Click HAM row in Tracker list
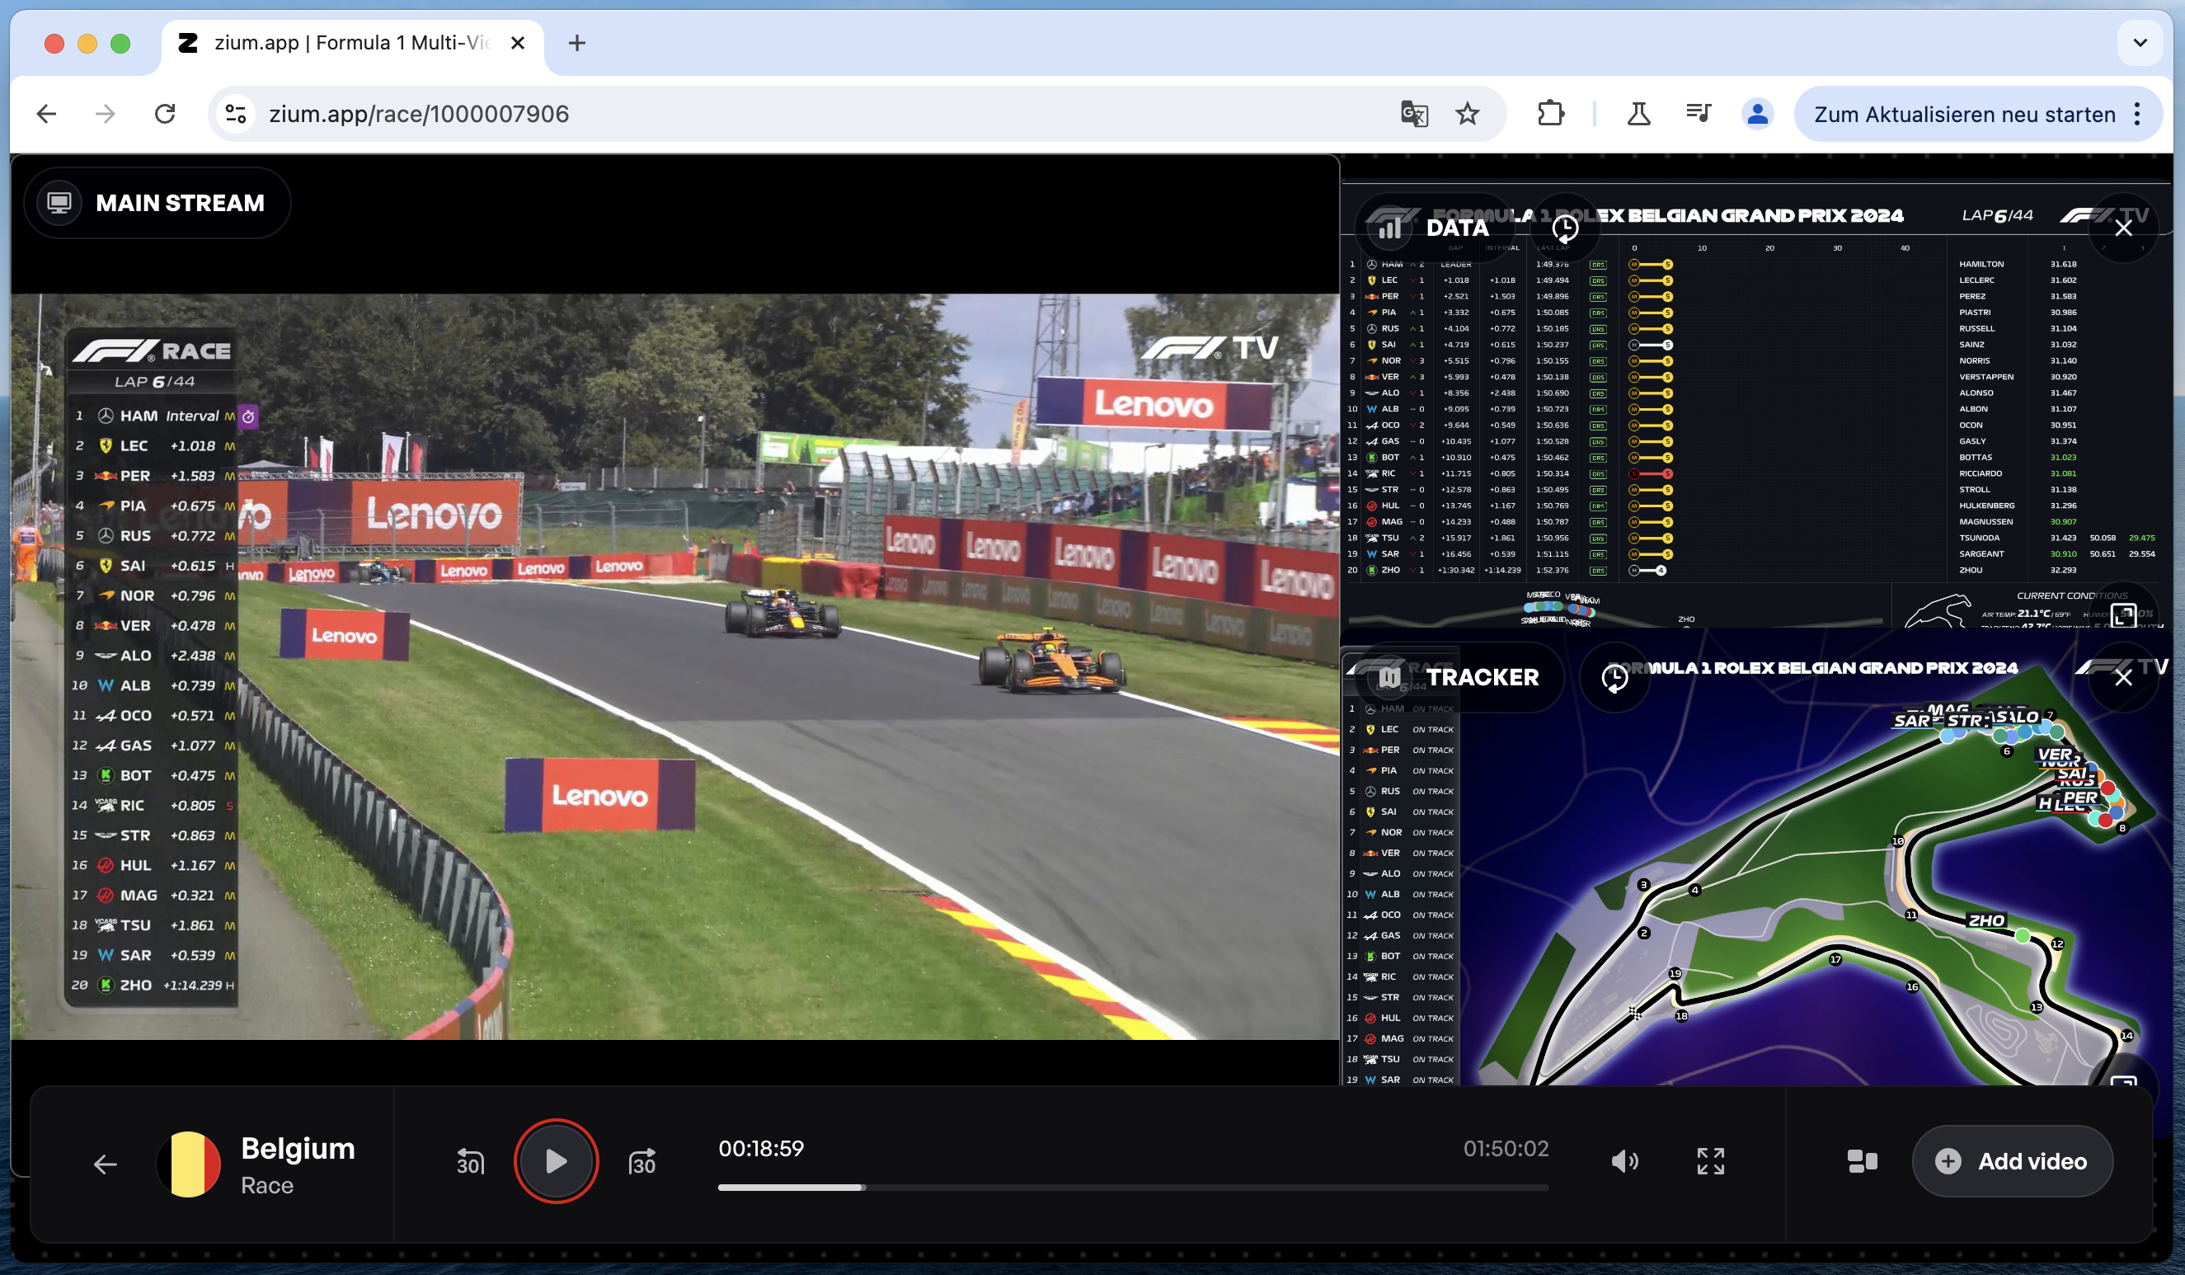 pyautogui.click(x=1400, y=708)
